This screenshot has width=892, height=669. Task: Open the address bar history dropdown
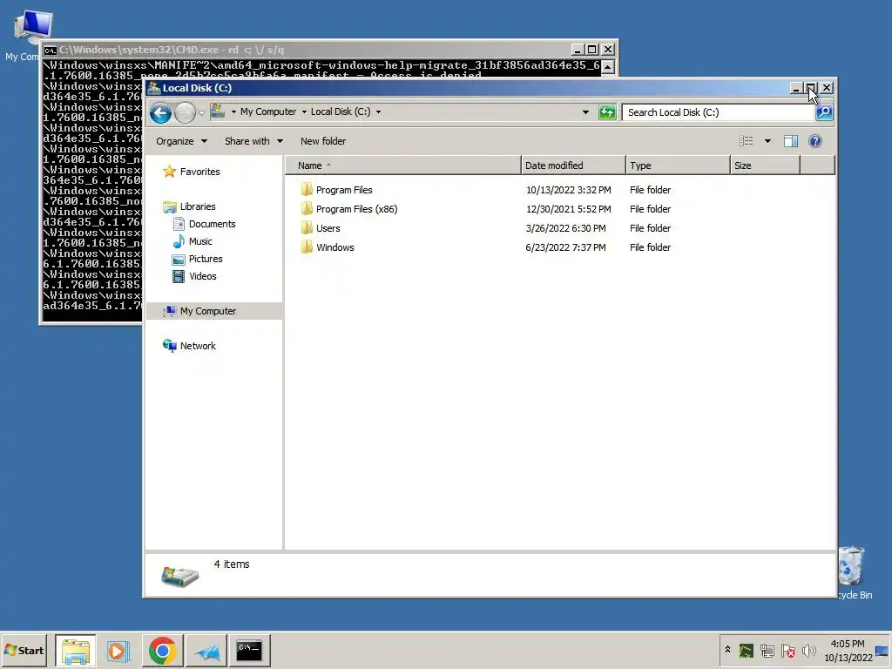[x=585, y=112]
